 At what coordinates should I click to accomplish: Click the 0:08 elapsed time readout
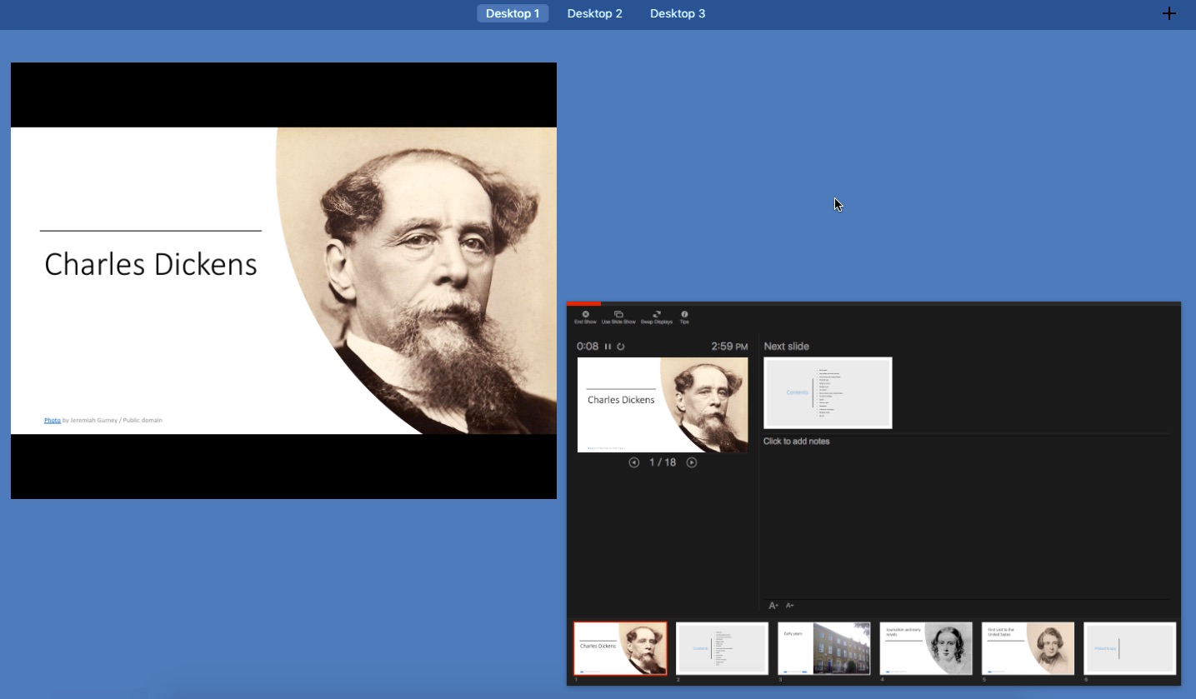tap(588, 347)
